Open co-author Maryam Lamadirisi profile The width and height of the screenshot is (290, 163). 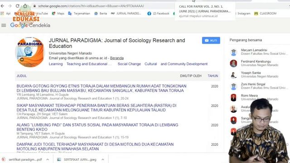254,50
